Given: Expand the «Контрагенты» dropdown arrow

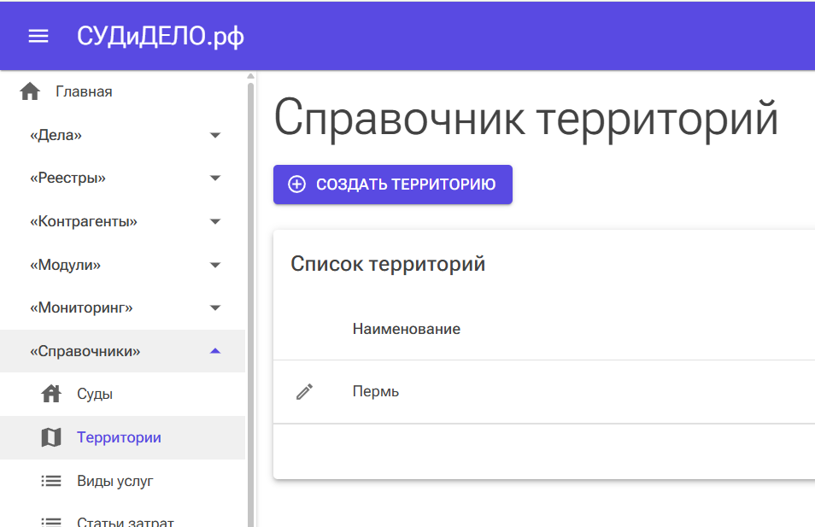Looking at the screenshot, I should point(215,222).
